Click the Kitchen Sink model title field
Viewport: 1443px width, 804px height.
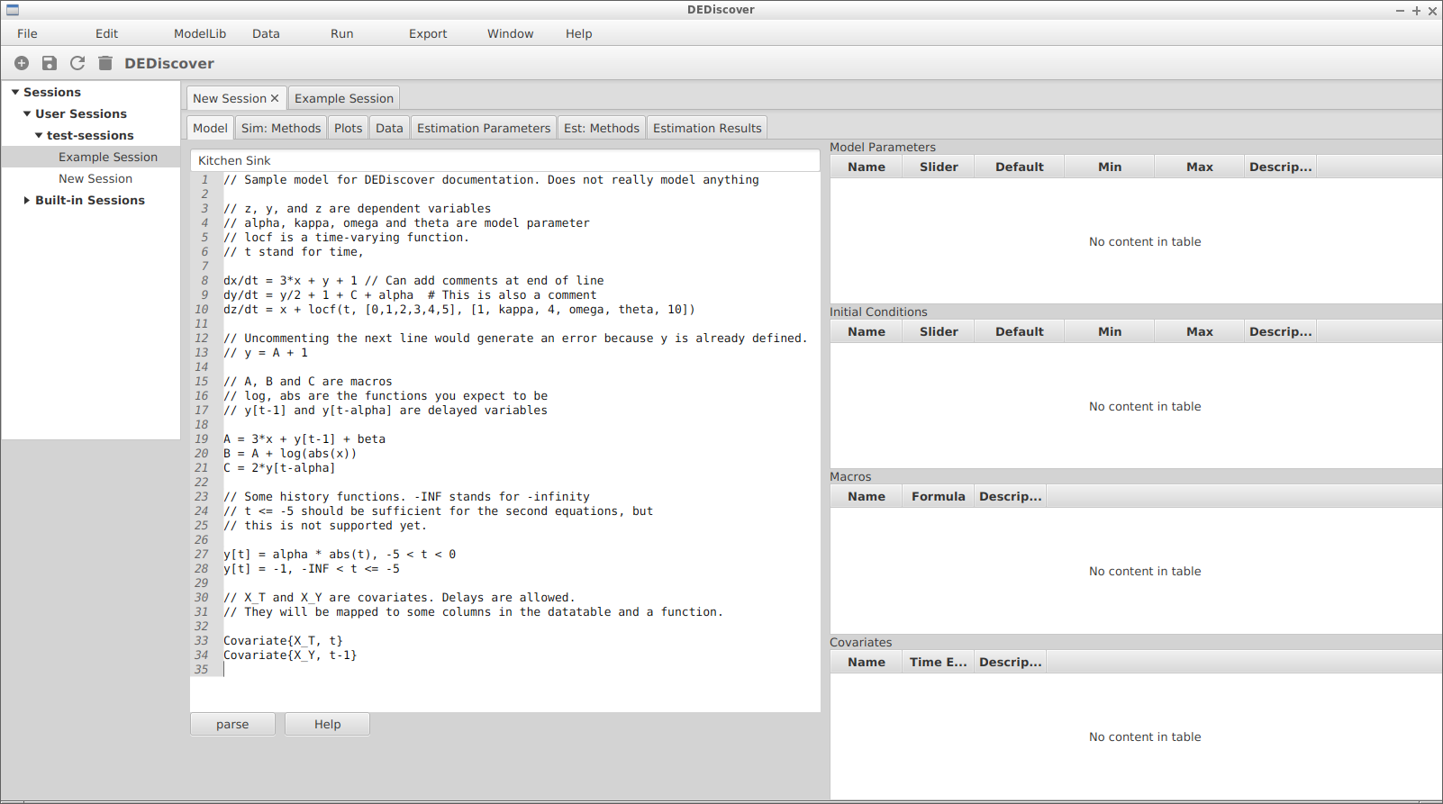click(505, 160)
